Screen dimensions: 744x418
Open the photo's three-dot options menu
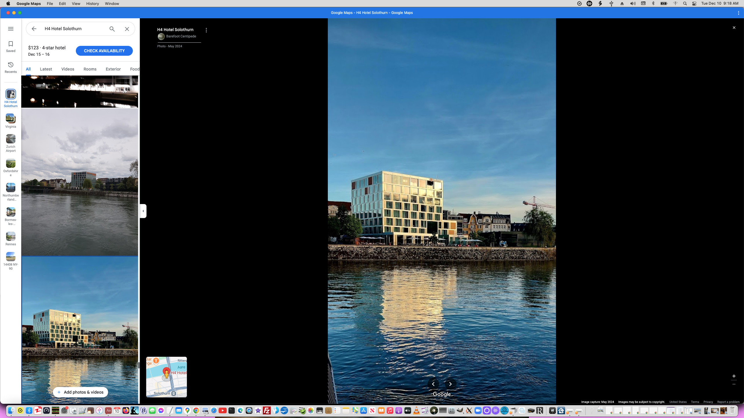(x=206, y=30)
